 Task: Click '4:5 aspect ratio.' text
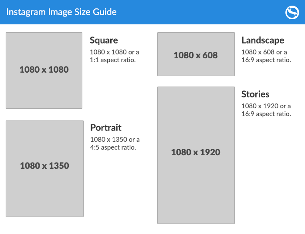point(113,147)
